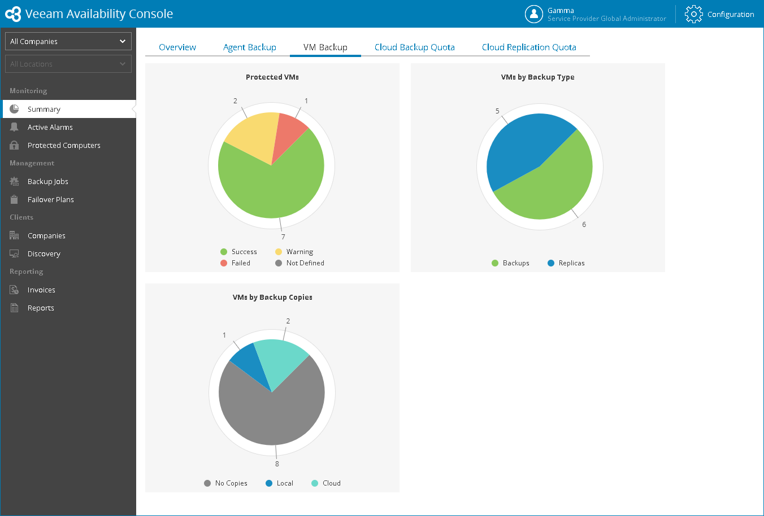Click the Discovery monitor icon
The height and width of the screenshot is (516, 764).
pos(14,253)
